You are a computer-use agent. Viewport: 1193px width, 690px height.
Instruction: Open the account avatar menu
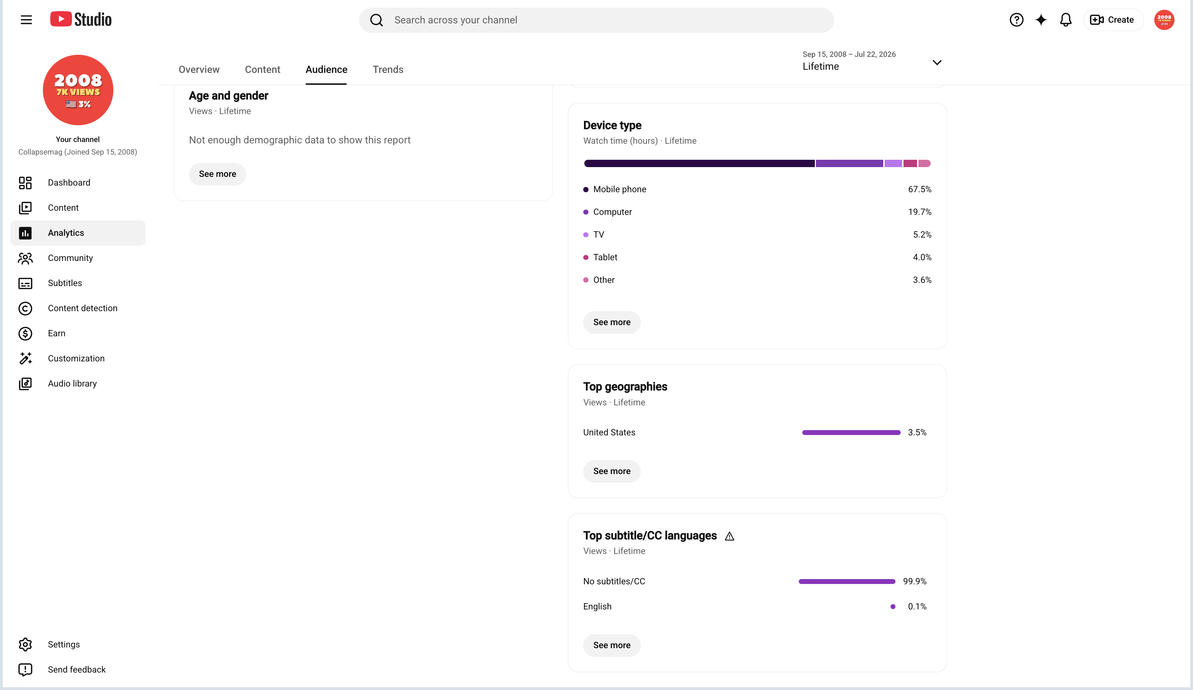click(1164, 20)
